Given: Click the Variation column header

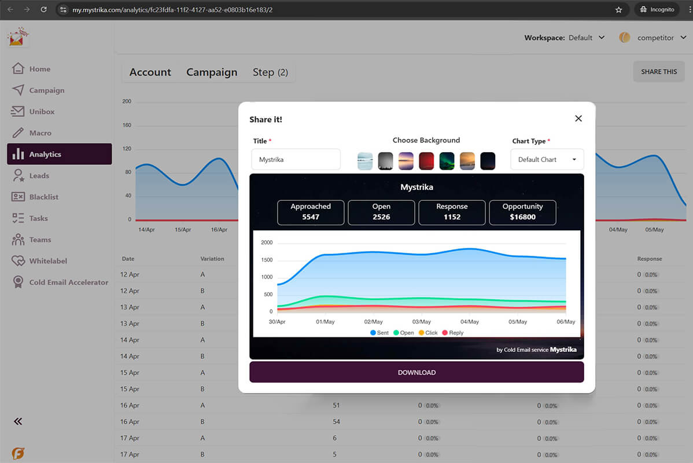Looking at the screenshot, I should (212, 259).
